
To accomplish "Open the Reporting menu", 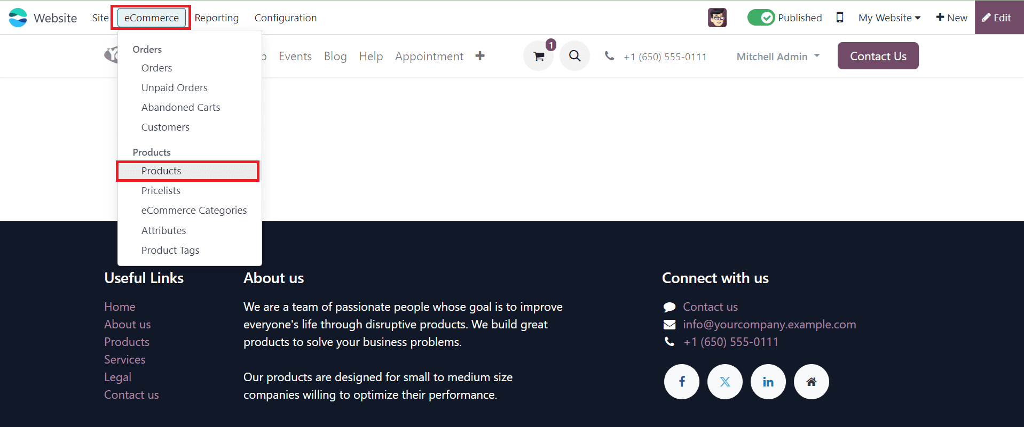I will (x=217, y=18).
